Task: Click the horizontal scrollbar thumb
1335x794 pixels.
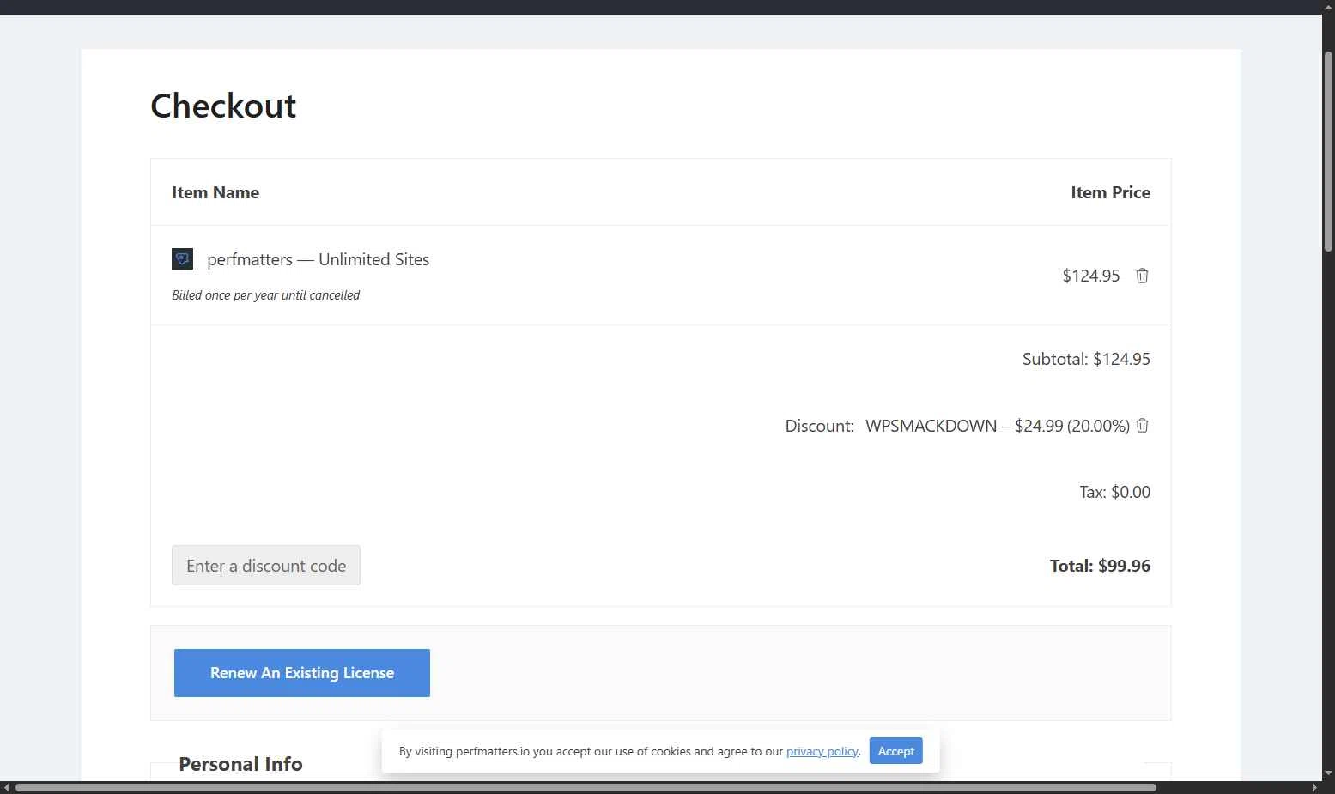Action: coord(586,787)
